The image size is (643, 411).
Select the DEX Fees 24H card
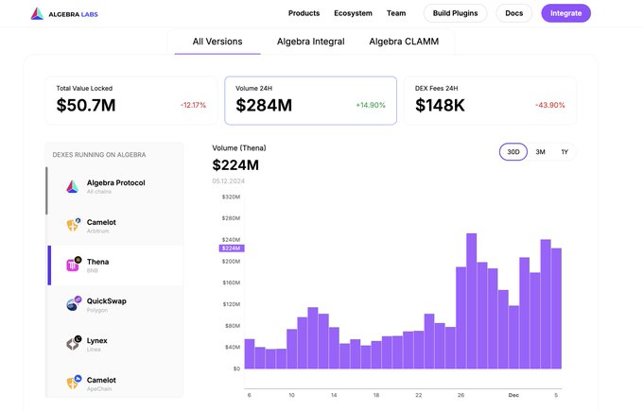[490, 100]
